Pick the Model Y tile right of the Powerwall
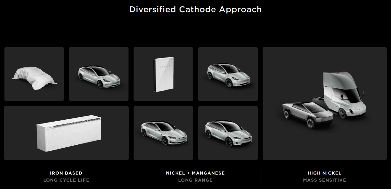This screenshot has width=391, height=189. (228, 74)
